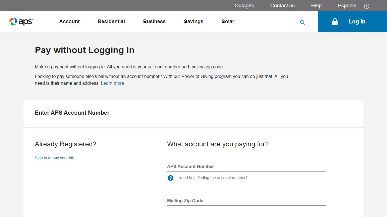The height and width of the screenshot is (217, 387).
Task: Click Need help finding the account number
Action: tap(213, 178)
